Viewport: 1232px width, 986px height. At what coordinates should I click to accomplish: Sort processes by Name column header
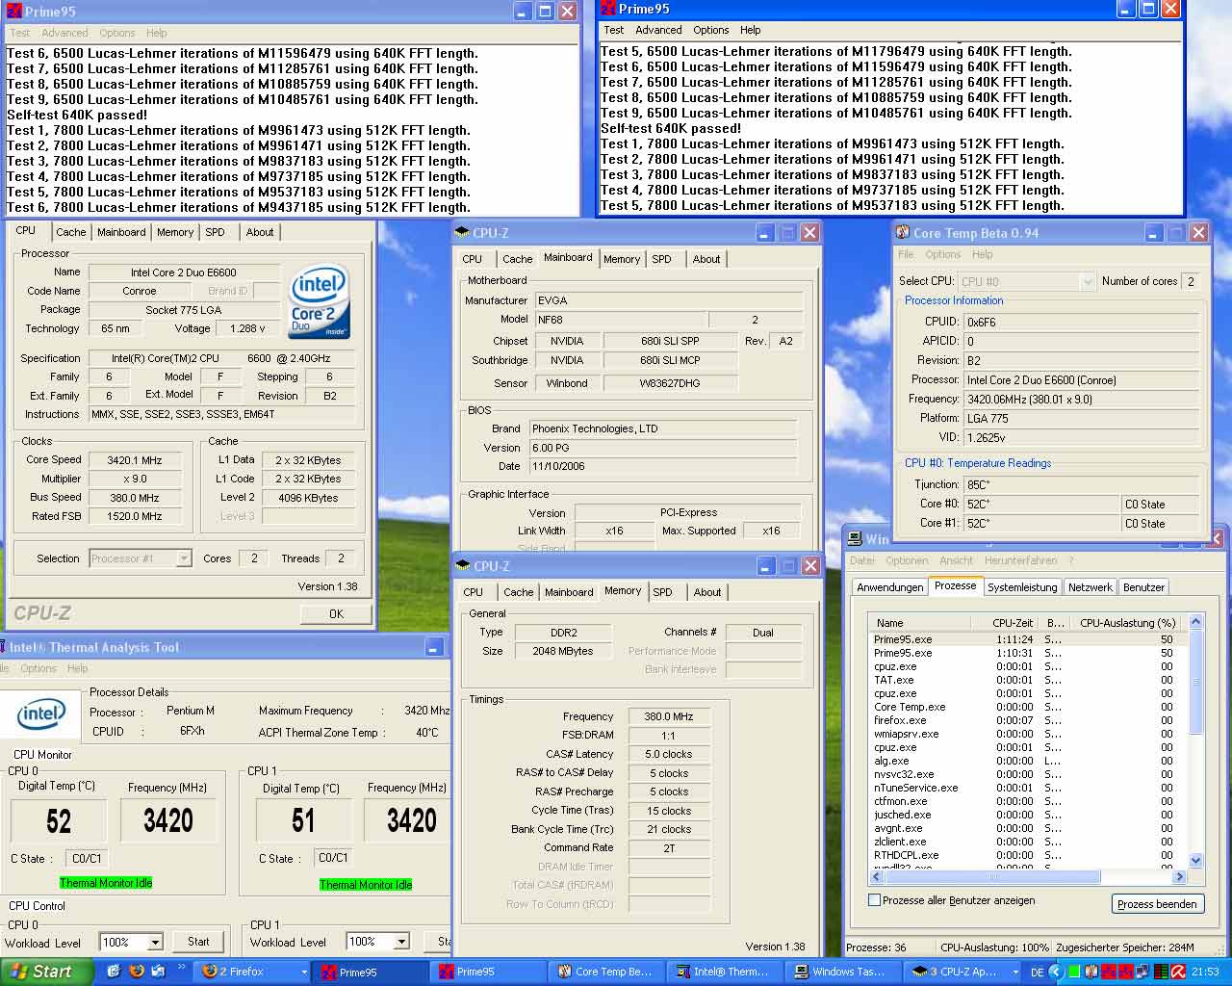point(926,623)
